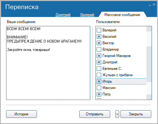Select the name Игорь in list
The height and width of the screenshot is (124, 158).
(x=107, y=81)
